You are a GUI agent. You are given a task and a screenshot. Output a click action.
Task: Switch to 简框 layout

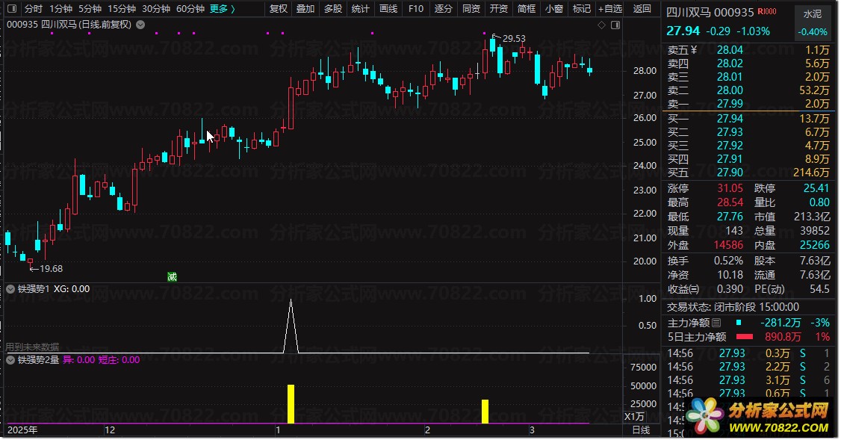[x=526, y=8]
